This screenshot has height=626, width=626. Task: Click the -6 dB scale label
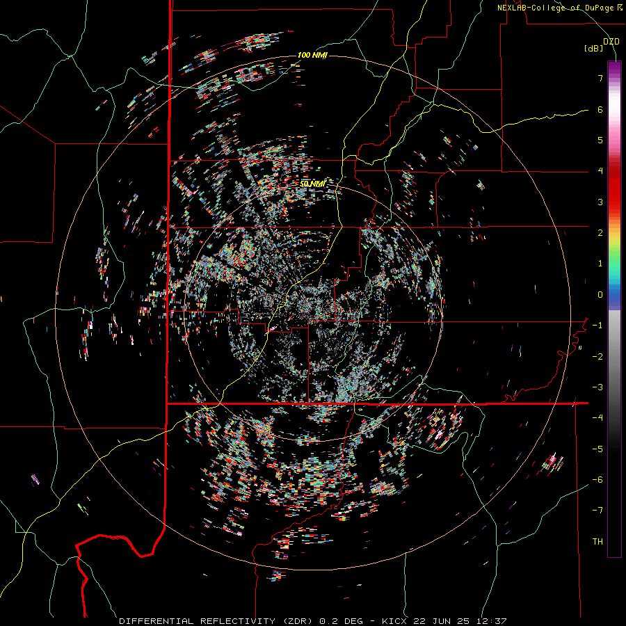[x=597, y=480]
